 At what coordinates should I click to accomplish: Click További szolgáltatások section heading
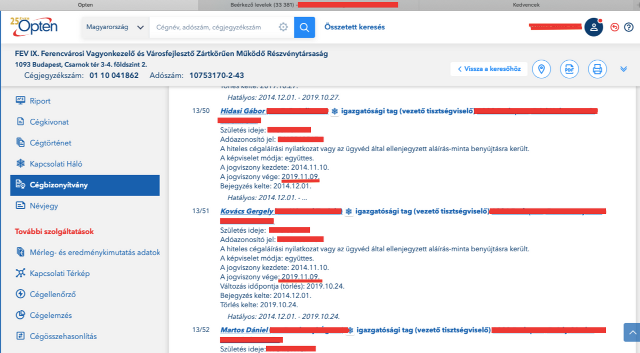coord(55,232)
